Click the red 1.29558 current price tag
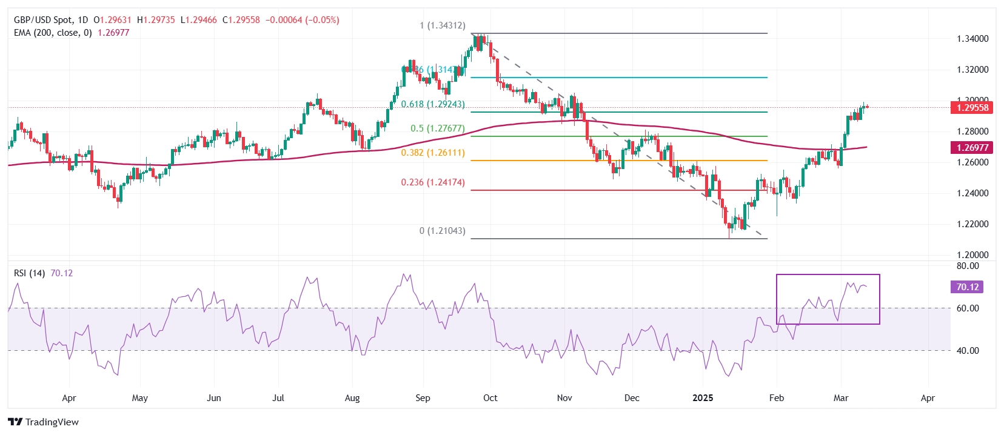1004x435 pixels. click(x=972, y=108)
